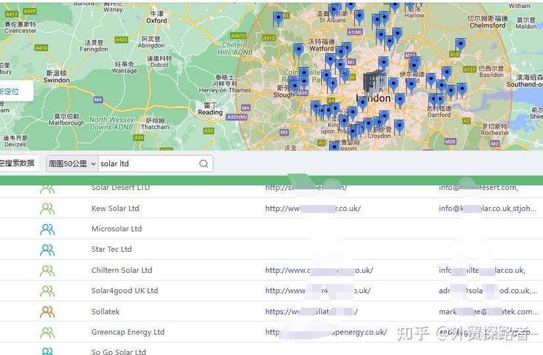Image resolution: width=543 pixels, height=355 pixels.
Task: Click the 新定位 relocate button on map
Action: click(x=11, y=91)
